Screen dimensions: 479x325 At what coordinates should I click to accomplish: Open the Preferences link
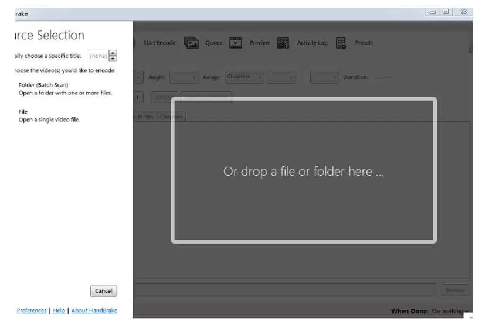coord(32,310)
